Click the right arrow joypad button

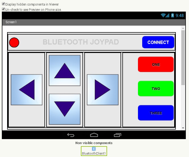103,90
